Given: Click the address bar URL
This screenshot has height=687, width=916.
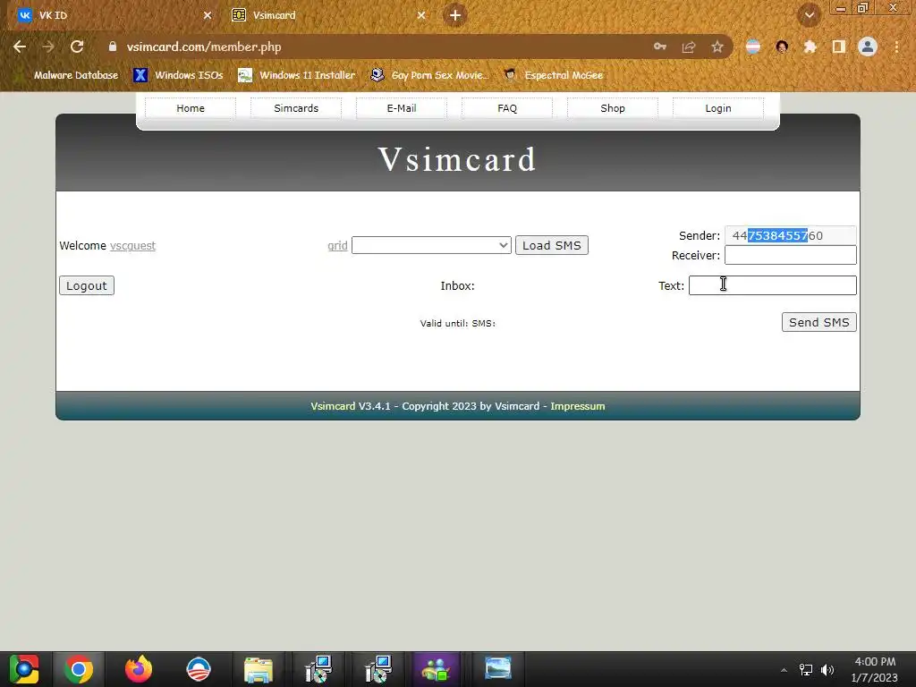Looking at the screenshot, I should tap(204, 47).
